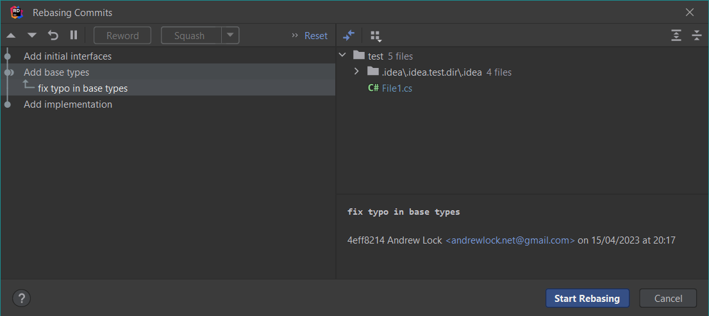Select the 'Add initial interfaces' commit
The image size is (709, 316).
coord(168,56)
